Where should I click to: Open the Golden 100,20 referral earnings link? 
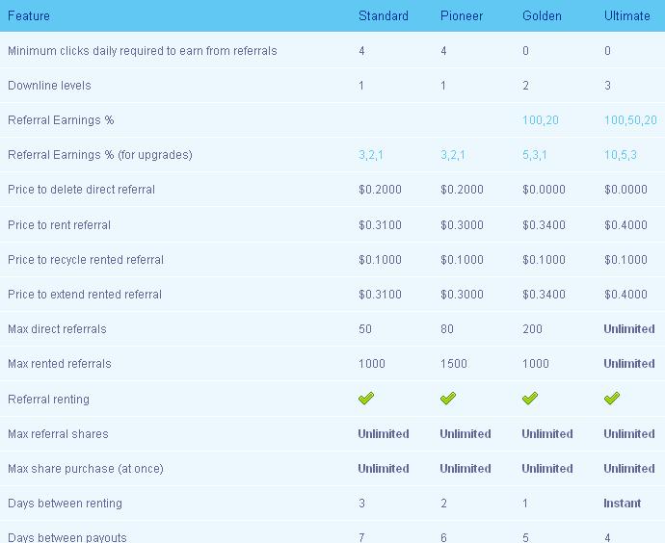541,120
